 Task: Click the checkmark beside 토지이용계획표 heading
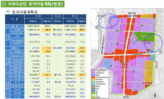(8, 11)
